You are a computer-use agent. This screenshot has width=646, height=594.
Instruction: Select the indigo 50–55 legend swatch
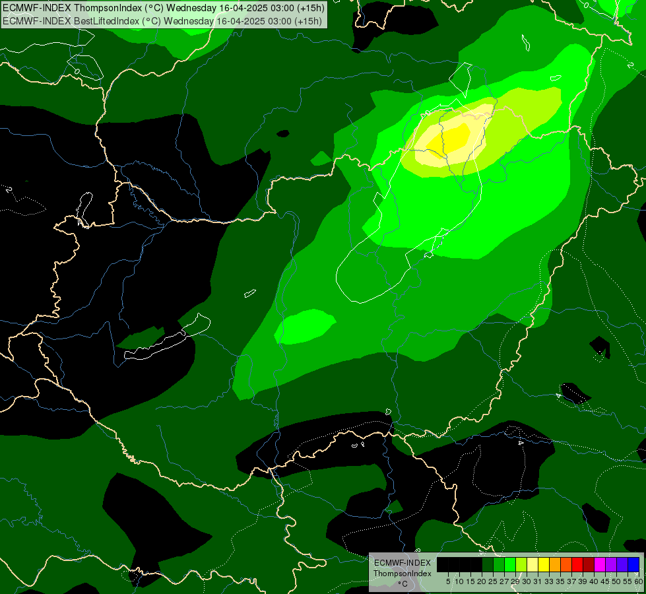pos(622,564)
